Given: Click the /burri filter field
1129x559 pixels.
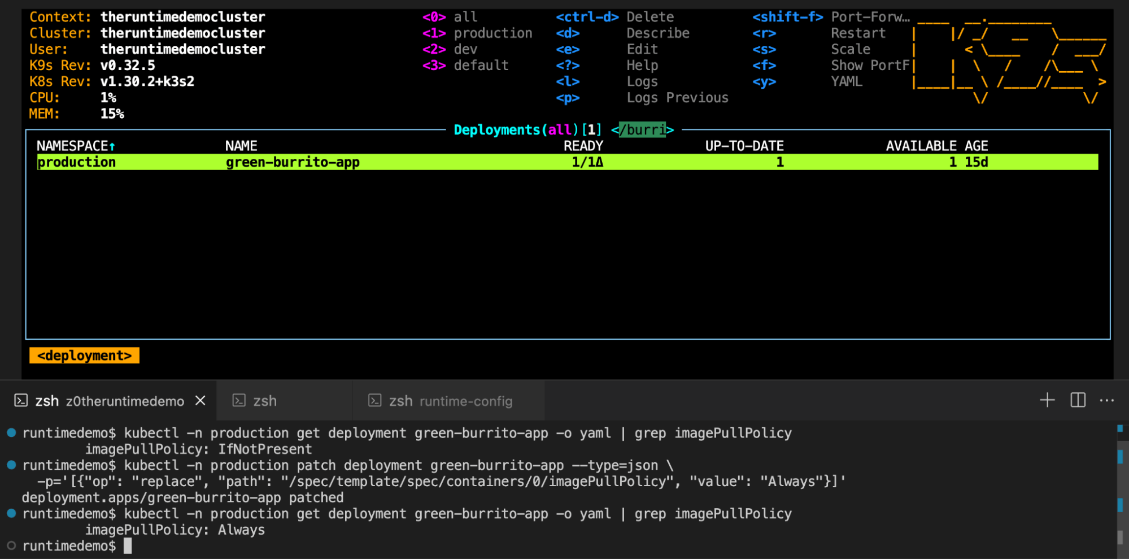Looking at the screenshot, I should [643, 130].
